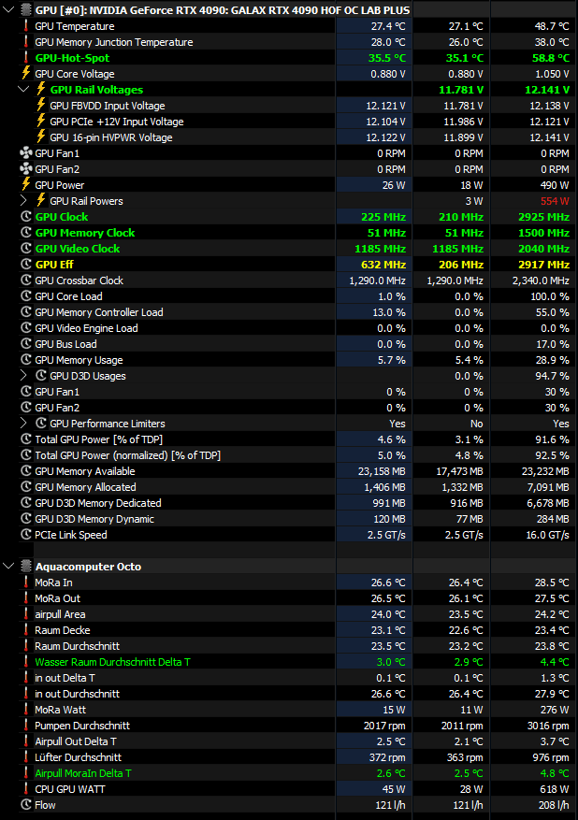The width and height of the screenshot is (578, 820).
Task: Click the Aquacomputer Octo chip icon
Action: coord(25,567)
